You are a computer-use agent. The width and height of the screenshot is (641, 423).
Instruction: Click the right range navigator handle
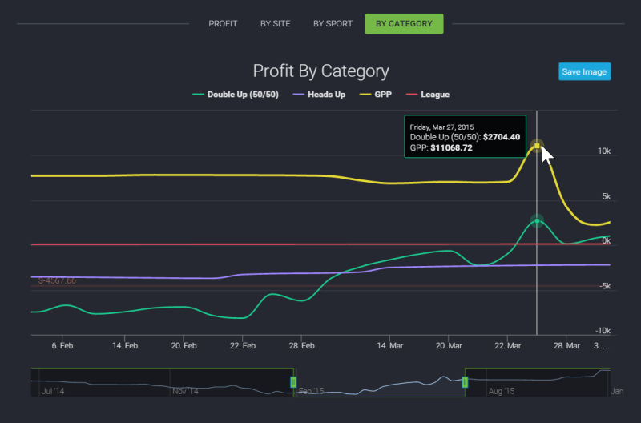pos(465,382)
